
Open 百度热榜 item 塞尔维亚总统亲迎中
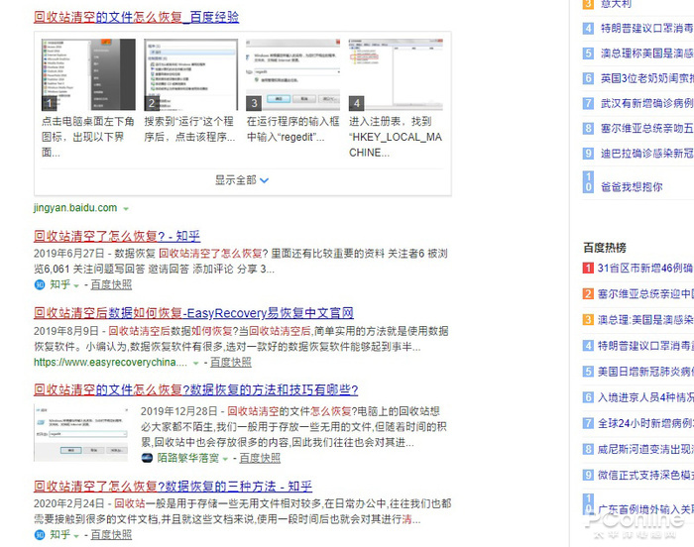[x=645, y=294]
